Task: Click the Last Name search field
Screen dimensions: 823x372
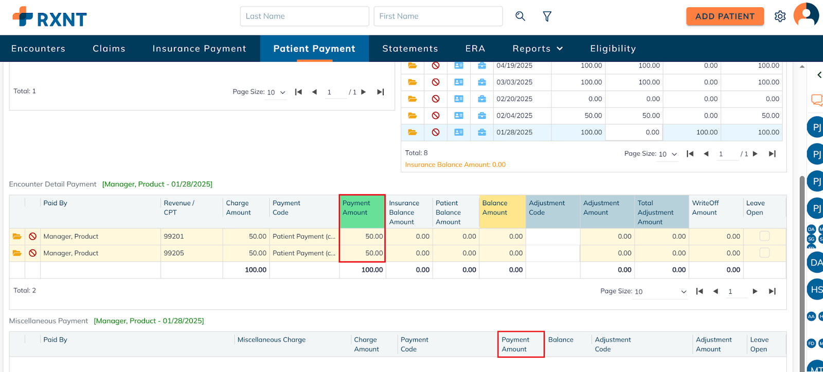Action: point(304,16)
